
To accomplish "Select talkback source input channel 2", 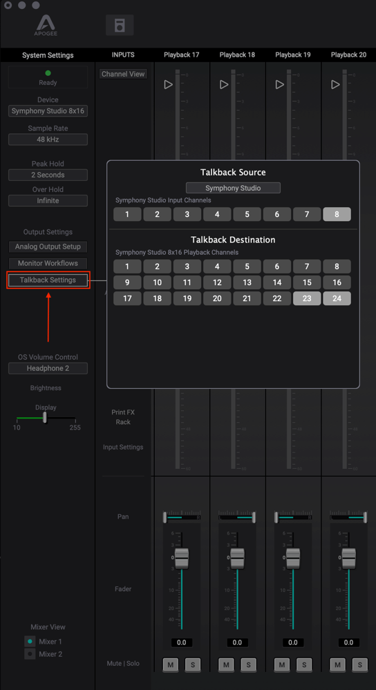I will [x=157, y=214].
